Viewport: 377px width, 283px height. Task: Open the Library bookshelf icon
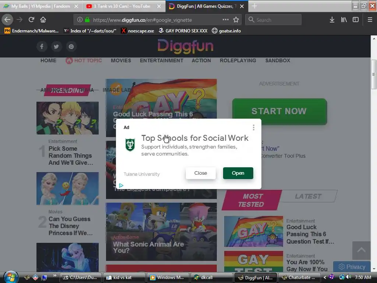pos(344,20)
